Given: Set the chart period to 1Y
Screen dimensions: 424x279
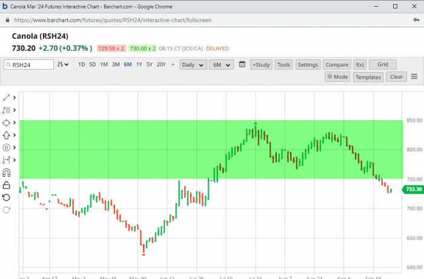Looking at the screenshot, I should click(139, 65).
